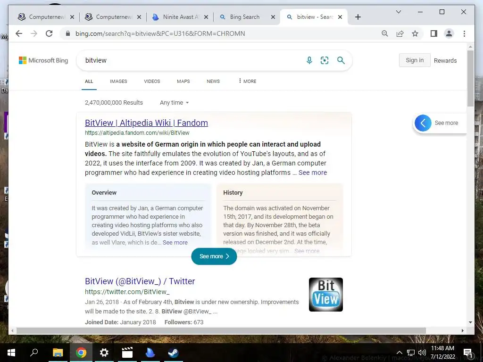This screenshot has height=362, width=483.
Task: Close the Bing Search tab
Action: point(273,17)
